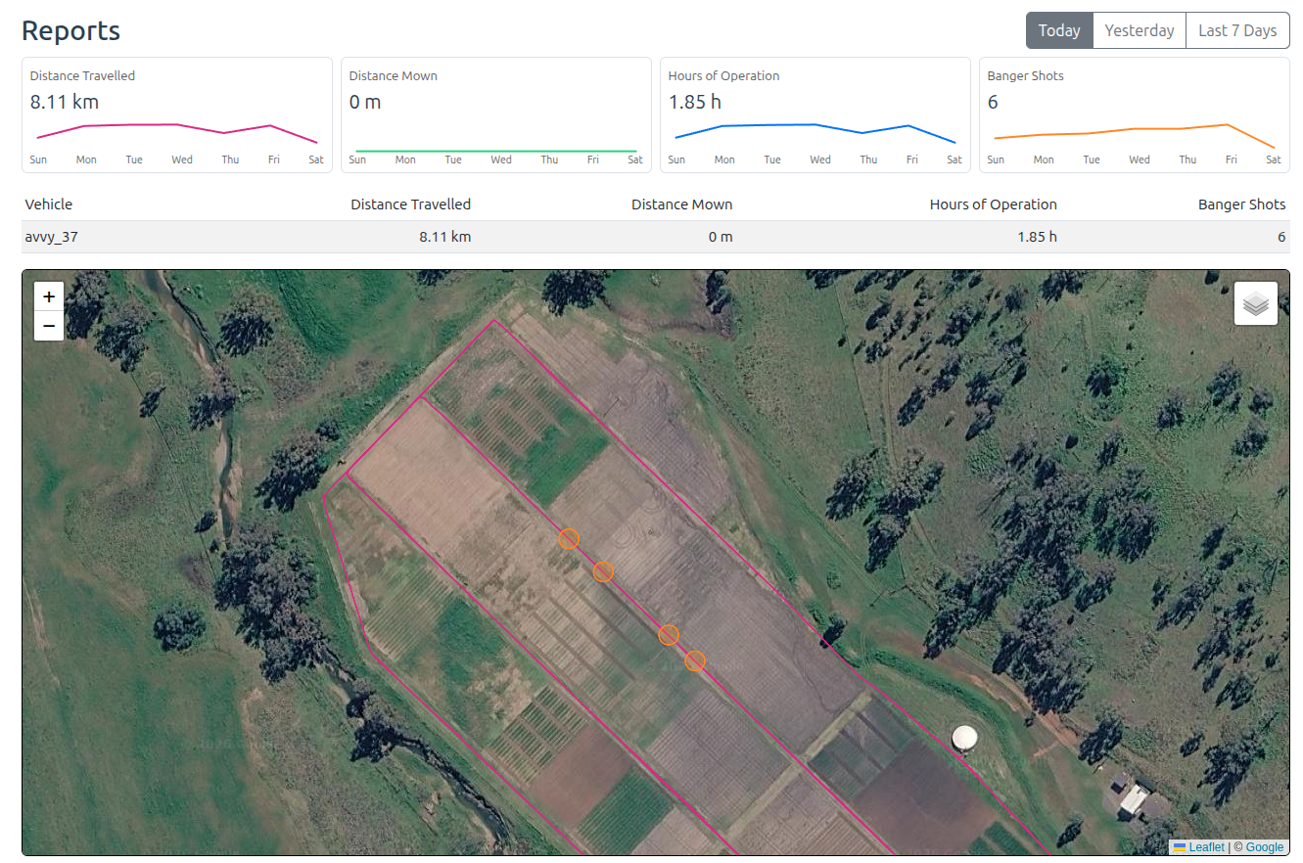This screenshot has height=863, width=1303.
Task: Open the map layers control
Action: tap(1256, 303)
